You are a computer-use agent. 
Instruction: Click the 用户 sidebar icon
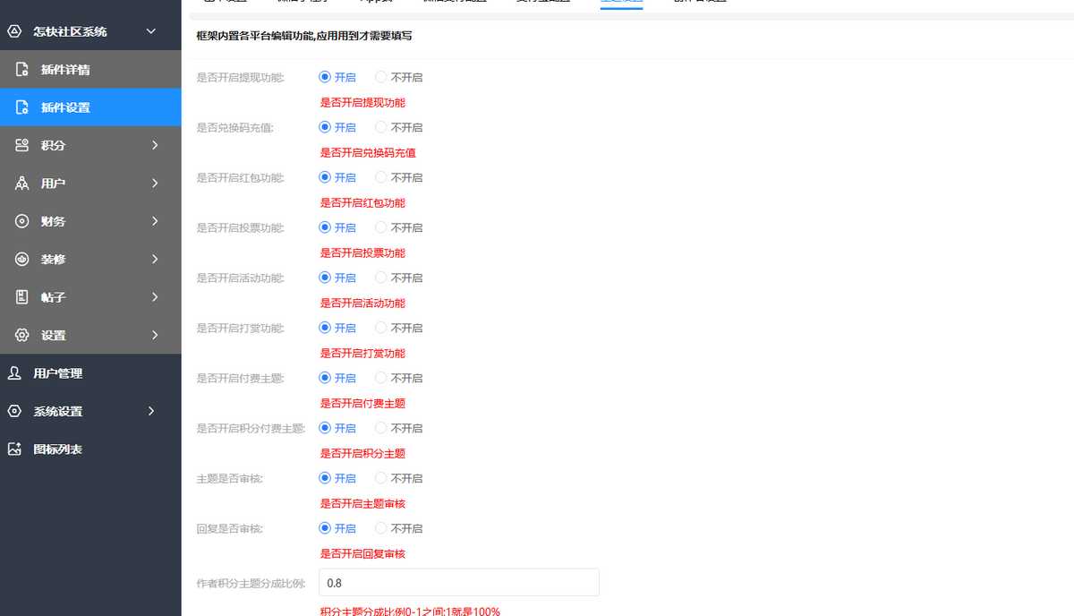coord(22,184)
